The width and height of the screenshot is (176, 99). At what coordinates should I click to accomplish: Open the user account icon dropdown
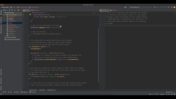click(126, 7)
